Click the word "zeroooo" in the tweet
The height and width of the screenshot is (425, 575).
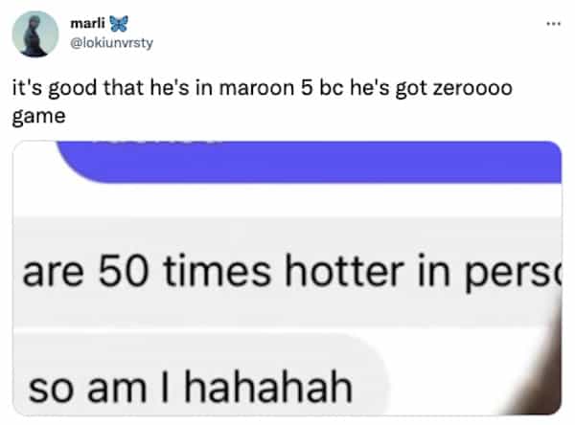(472, 88)
